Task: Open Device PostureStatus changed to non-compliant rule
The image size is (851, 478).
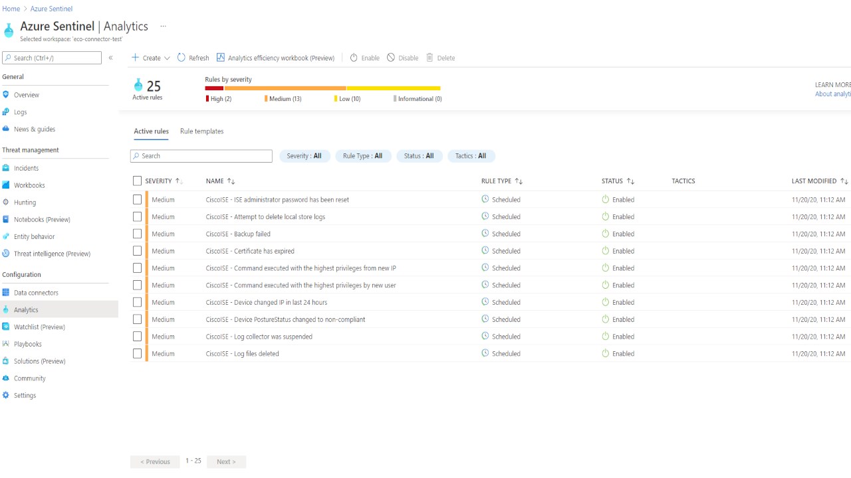Action: [285, 319]
